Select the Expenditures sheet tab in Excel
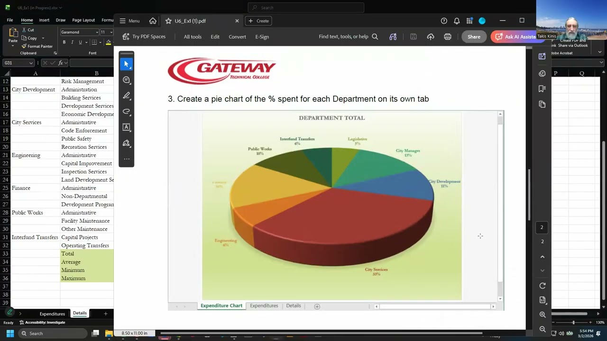The image size is (607, 341). click(52, 314)
